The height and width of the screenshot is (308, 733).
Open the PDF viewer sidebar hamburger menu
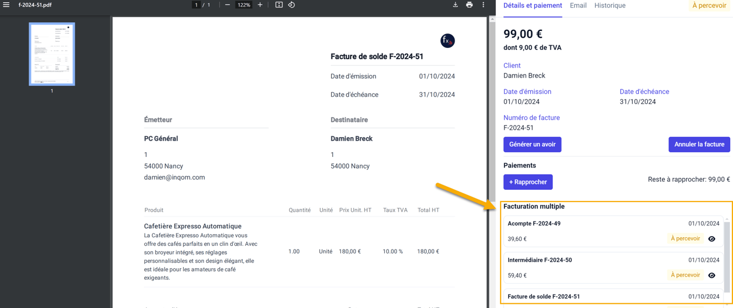click(6, 5)
